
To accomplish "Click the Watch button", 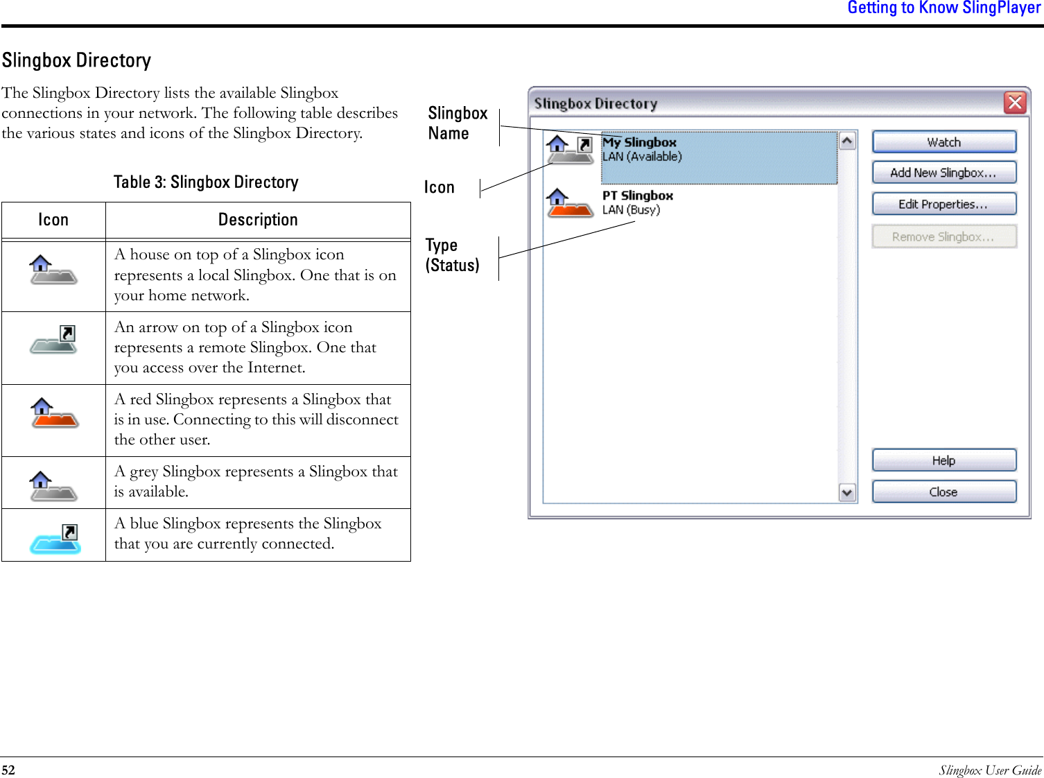I will point(944,142).
